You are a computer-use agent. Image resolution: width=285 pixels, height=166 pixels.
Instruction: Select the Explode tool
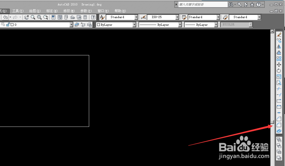(x=279, y=131)
